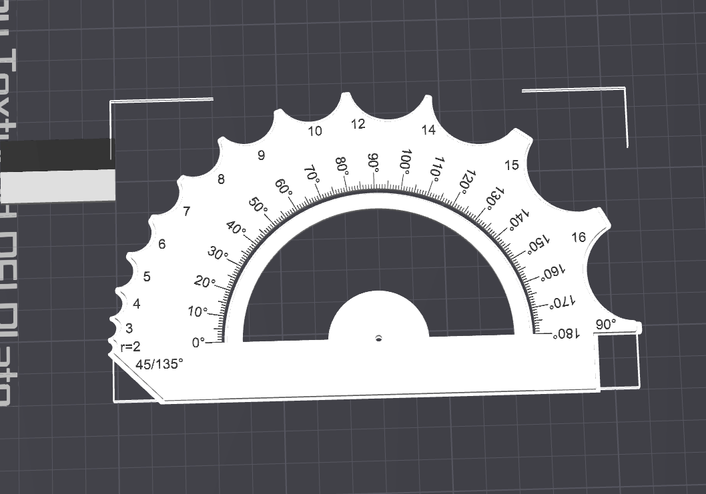
Task: Click the "60°" scale marking
Action: (x=283, y=187)
